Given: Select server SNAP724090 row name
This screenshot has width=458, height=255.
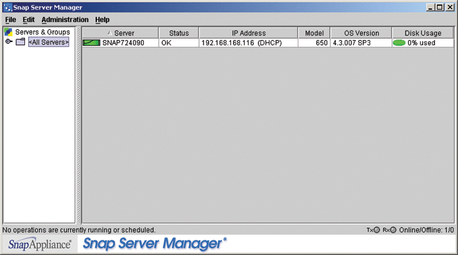Looking at the screenshot, I should pyautogui.click(x=123, y=43).
